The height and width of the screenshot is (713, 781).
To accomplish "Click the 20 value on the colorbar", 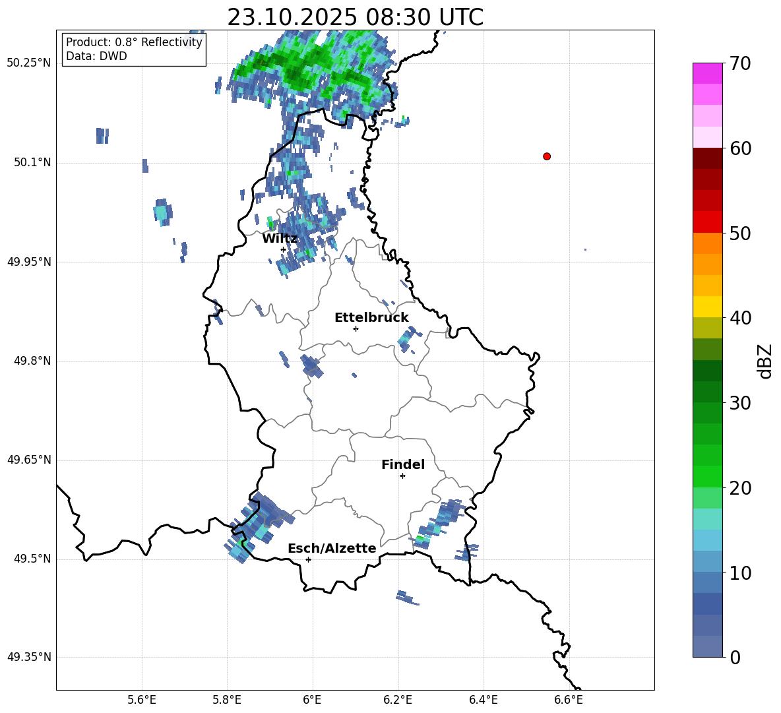I will point(741,488).
